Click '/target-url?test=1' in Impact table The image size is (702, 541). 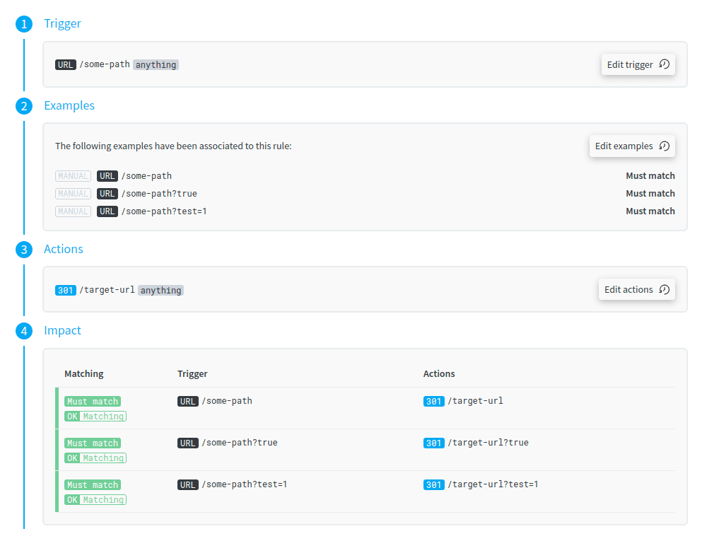[493, 484]
